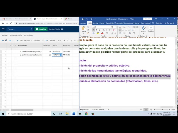Toggle underline (S) in Word ribbon
The height and width of the screenshot is (133, 178).
[x=99, y=30]
